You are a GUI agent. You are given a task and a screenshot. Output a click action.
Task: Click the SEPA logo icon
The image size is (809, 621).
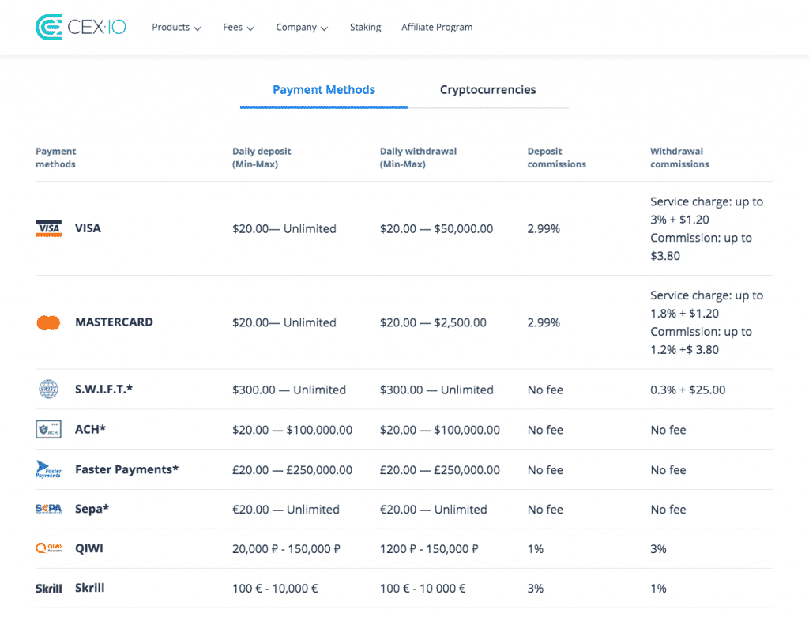pyautogui.click(x=48, y=509)
